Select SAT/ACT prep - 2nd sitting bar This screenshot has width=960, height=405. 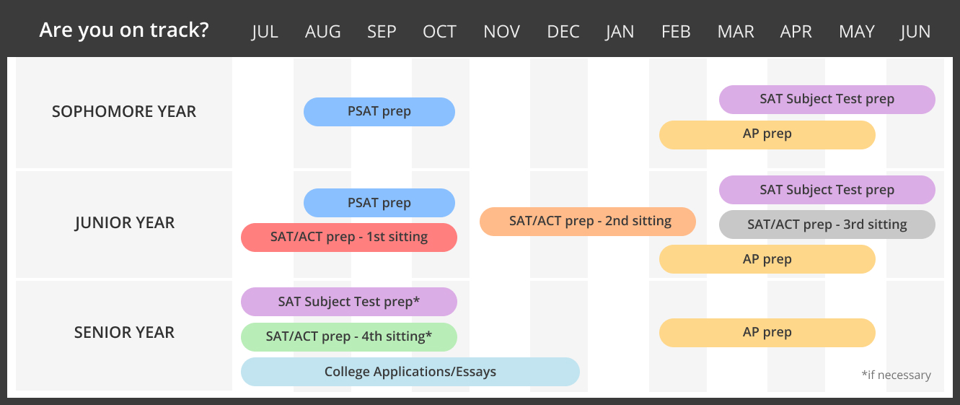coord(588,222)
